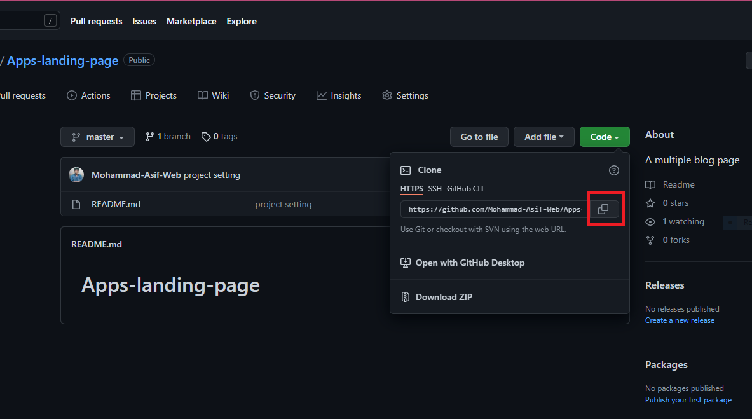
Task: Click Publish your first package link
Action: 688,401
